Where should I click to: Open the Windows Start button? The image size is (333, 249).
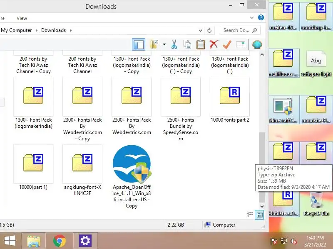(x=10, y=241)
